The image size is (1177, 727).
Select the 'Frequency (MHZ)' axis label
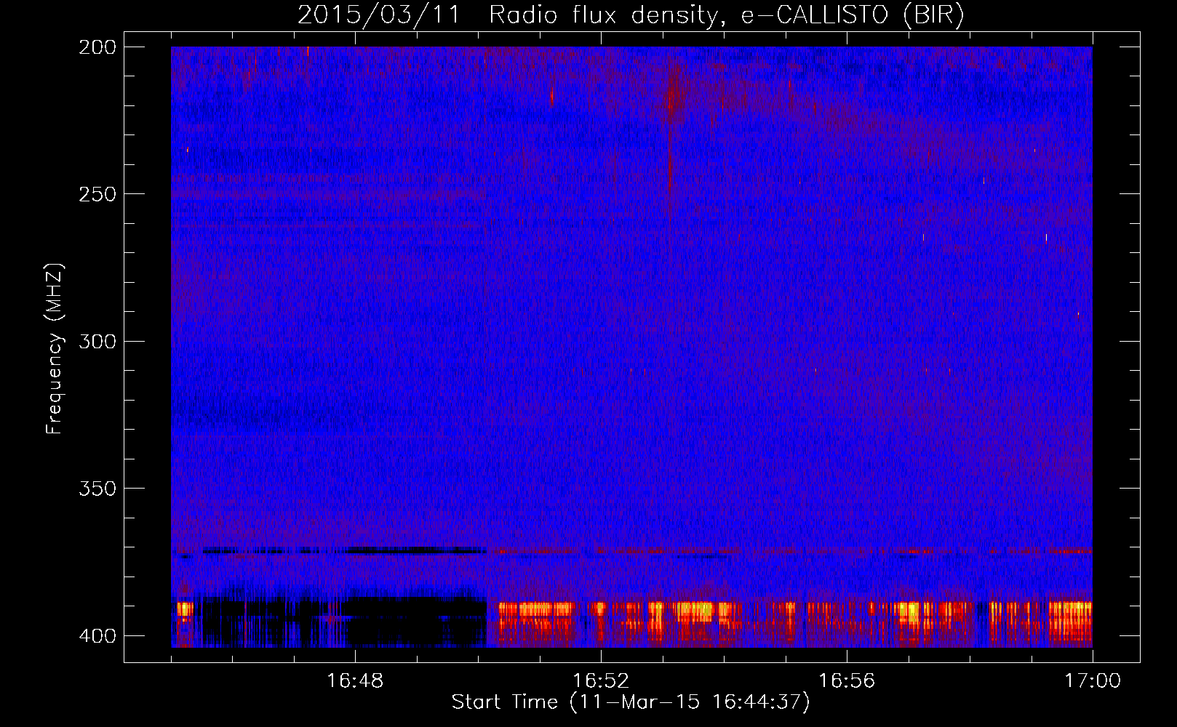coord(55,348)
